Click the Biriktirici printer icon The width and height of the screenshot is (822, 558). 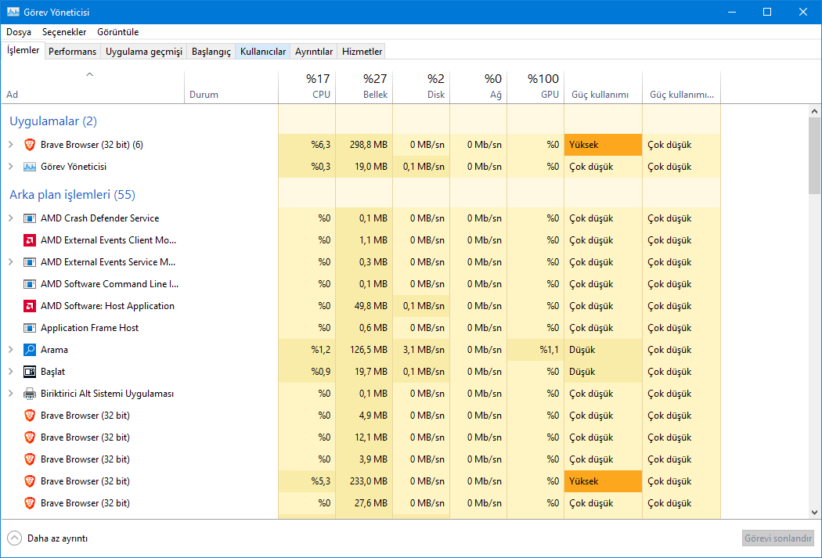pos(30,394)
